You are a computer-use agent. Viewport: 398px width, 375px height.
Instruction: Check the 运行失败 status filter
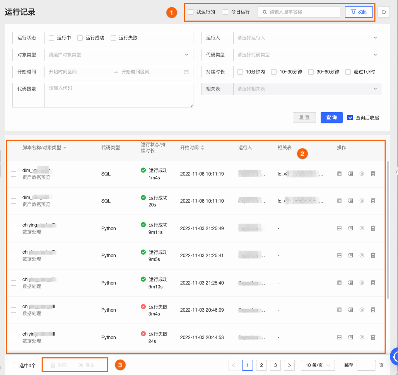click(x=113, y=38)
